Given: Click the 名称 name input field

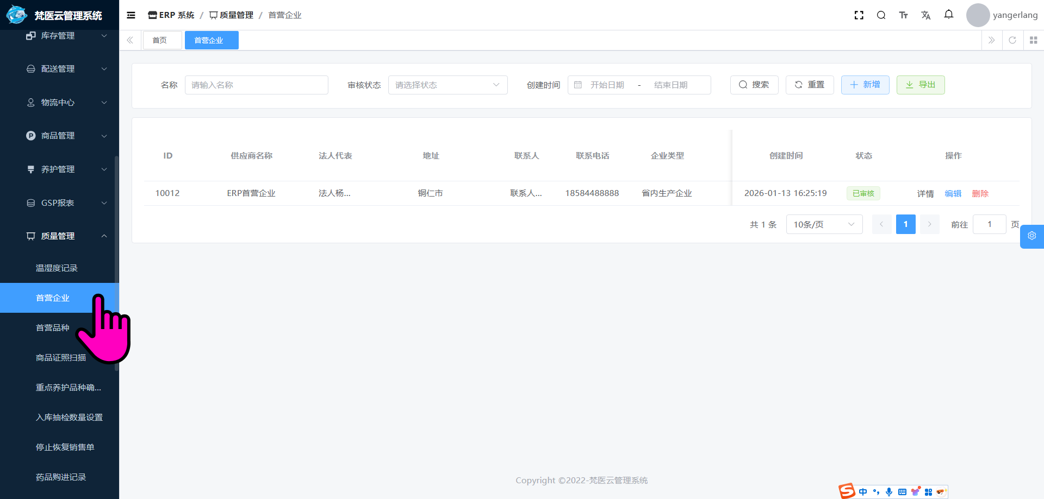Looking at the screenshot, I should (256, 85).
